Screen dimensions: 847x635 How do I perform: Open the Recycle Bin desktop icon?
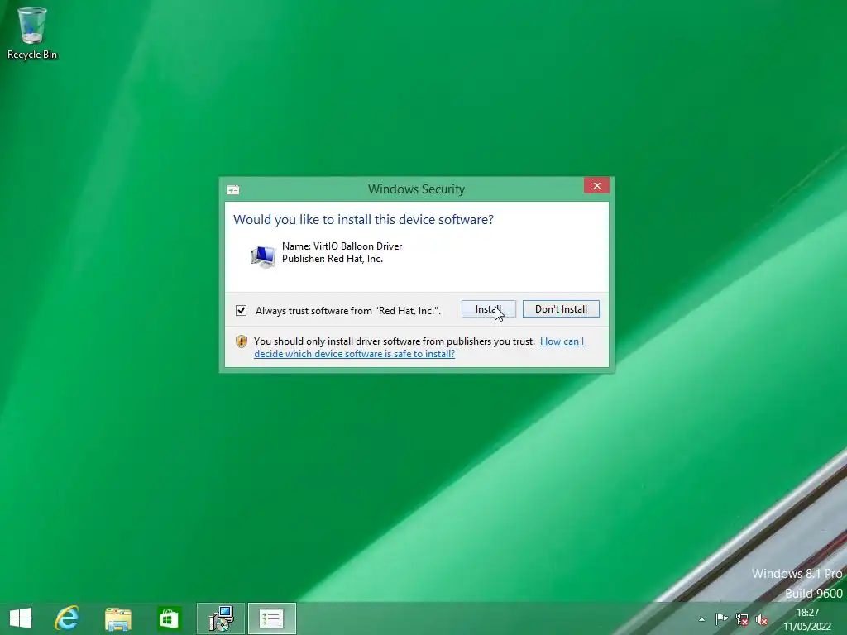click(32, 33)
